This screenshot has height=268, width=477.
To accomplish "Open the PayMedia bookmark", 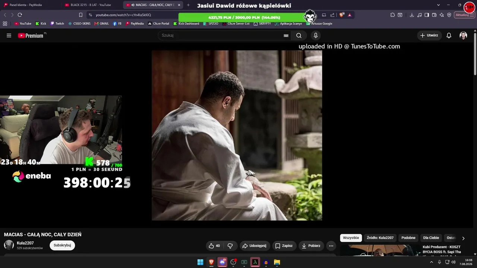I will pos(135,23).
